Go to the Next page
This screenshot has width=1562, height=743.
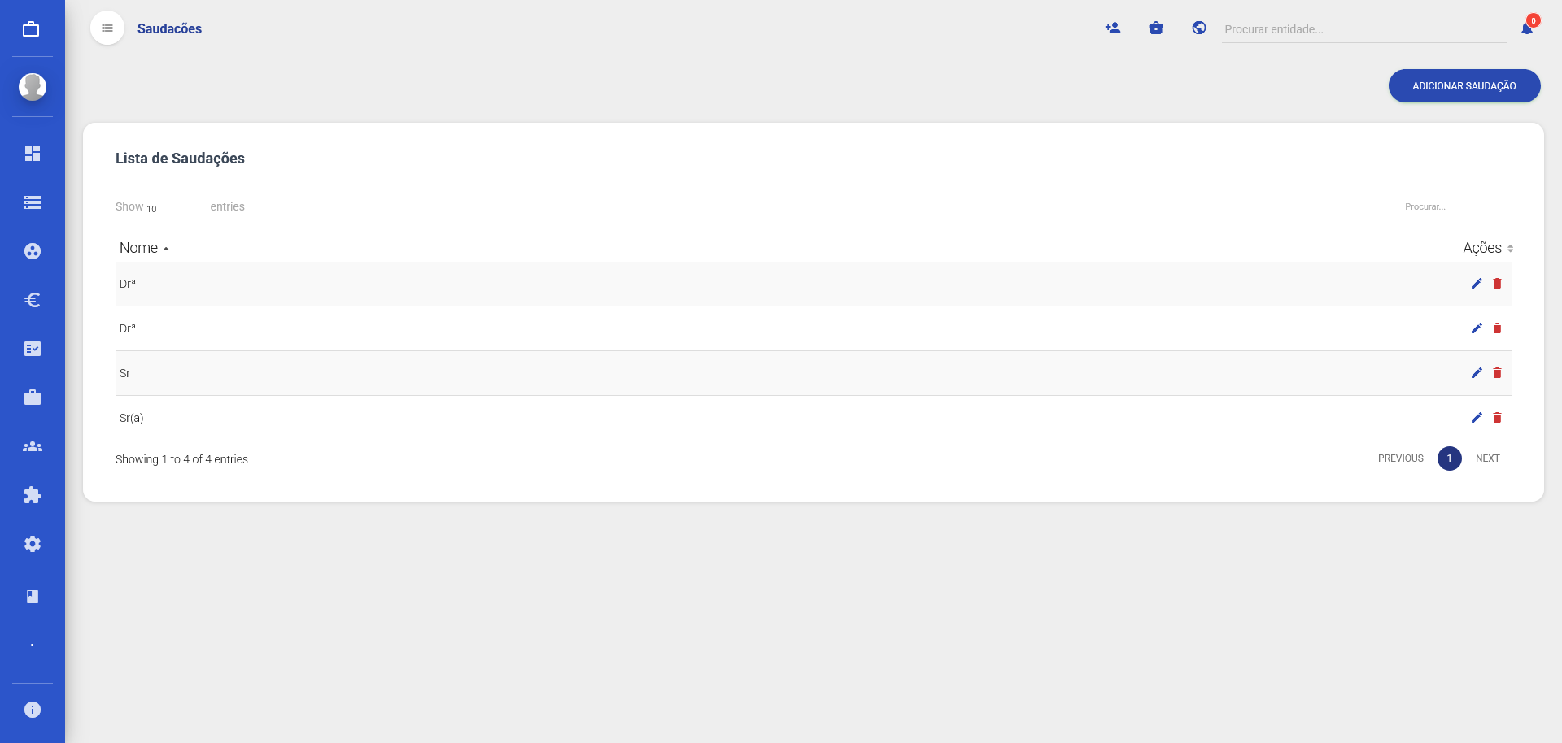(x=1487, y=458)
